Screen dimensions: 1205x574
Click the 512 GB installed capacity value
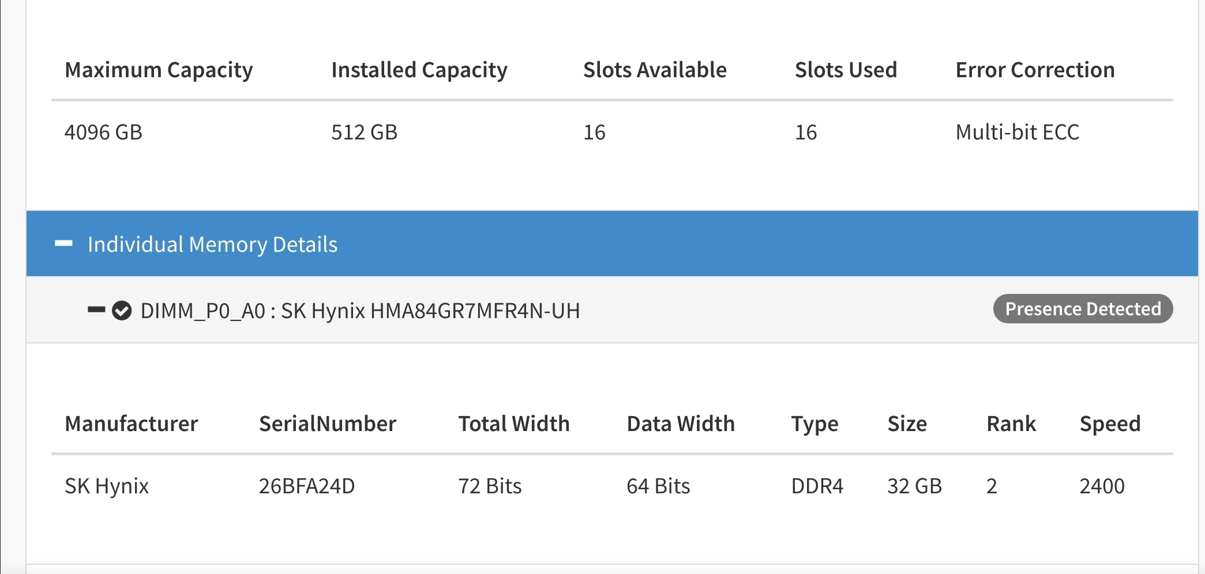[x=364, y=132]
